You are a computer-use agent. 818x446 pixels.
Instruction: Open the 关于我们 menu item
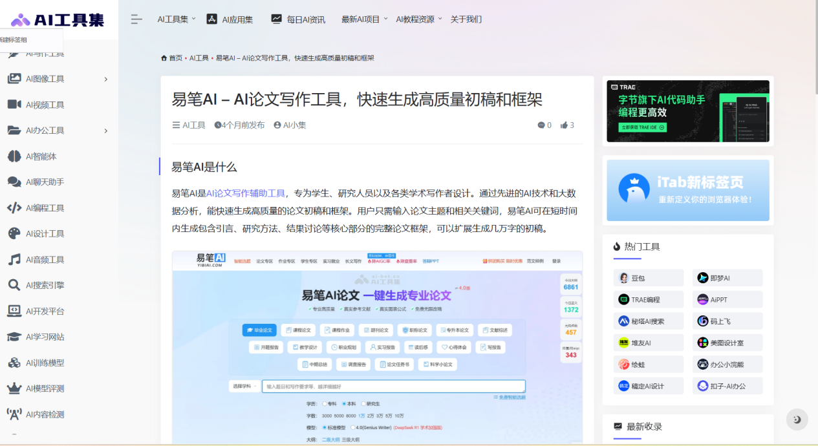(466, 19)
